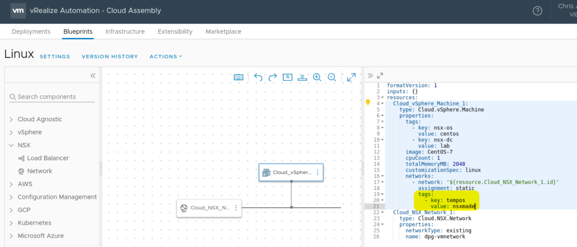Fold the properties block at line 6

383,116
